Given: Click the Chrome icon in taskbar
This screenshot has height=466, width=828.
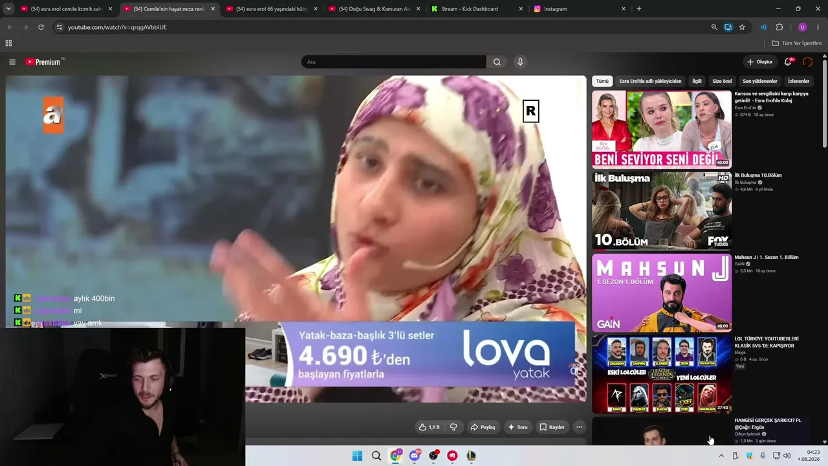Looking at the screenshot, I should tap(395, 456).
